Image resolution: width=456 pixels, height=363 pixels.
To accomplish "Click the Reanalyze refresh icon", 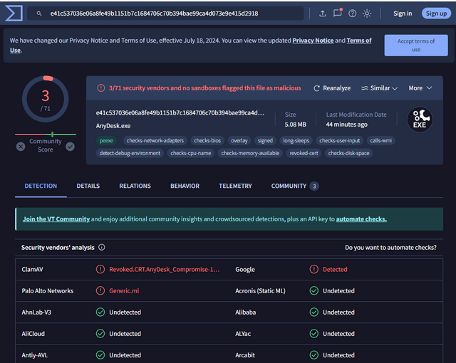I will 316,88.
